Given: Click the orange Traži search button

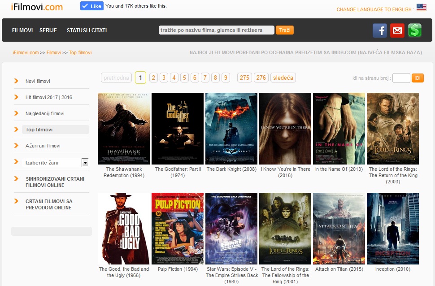Looking at the screenshot, I should point(285,30).
